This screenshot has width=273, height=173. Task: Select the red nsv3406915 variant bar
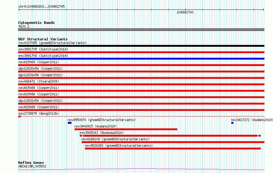pyautogui.click(x=126, y=129)
